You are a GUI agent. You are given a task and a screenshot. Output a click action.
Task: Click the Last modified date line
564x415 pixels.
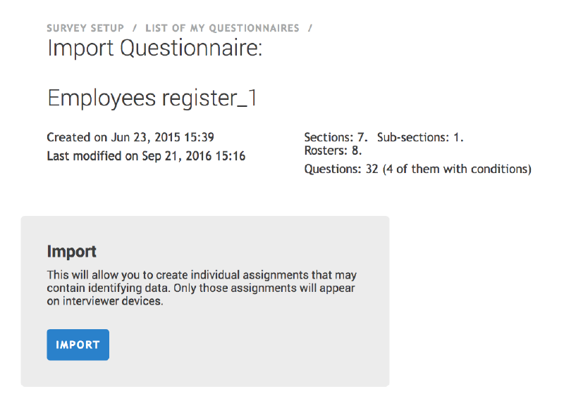tap(146, 156)
